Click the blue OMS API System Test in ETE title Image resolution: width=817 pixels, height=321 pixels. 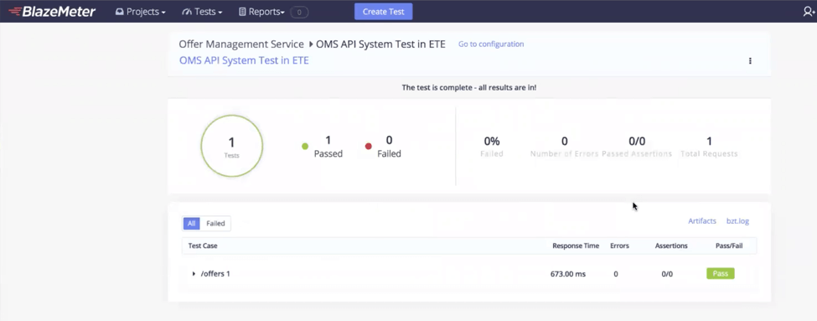click(x=244, y=60)
